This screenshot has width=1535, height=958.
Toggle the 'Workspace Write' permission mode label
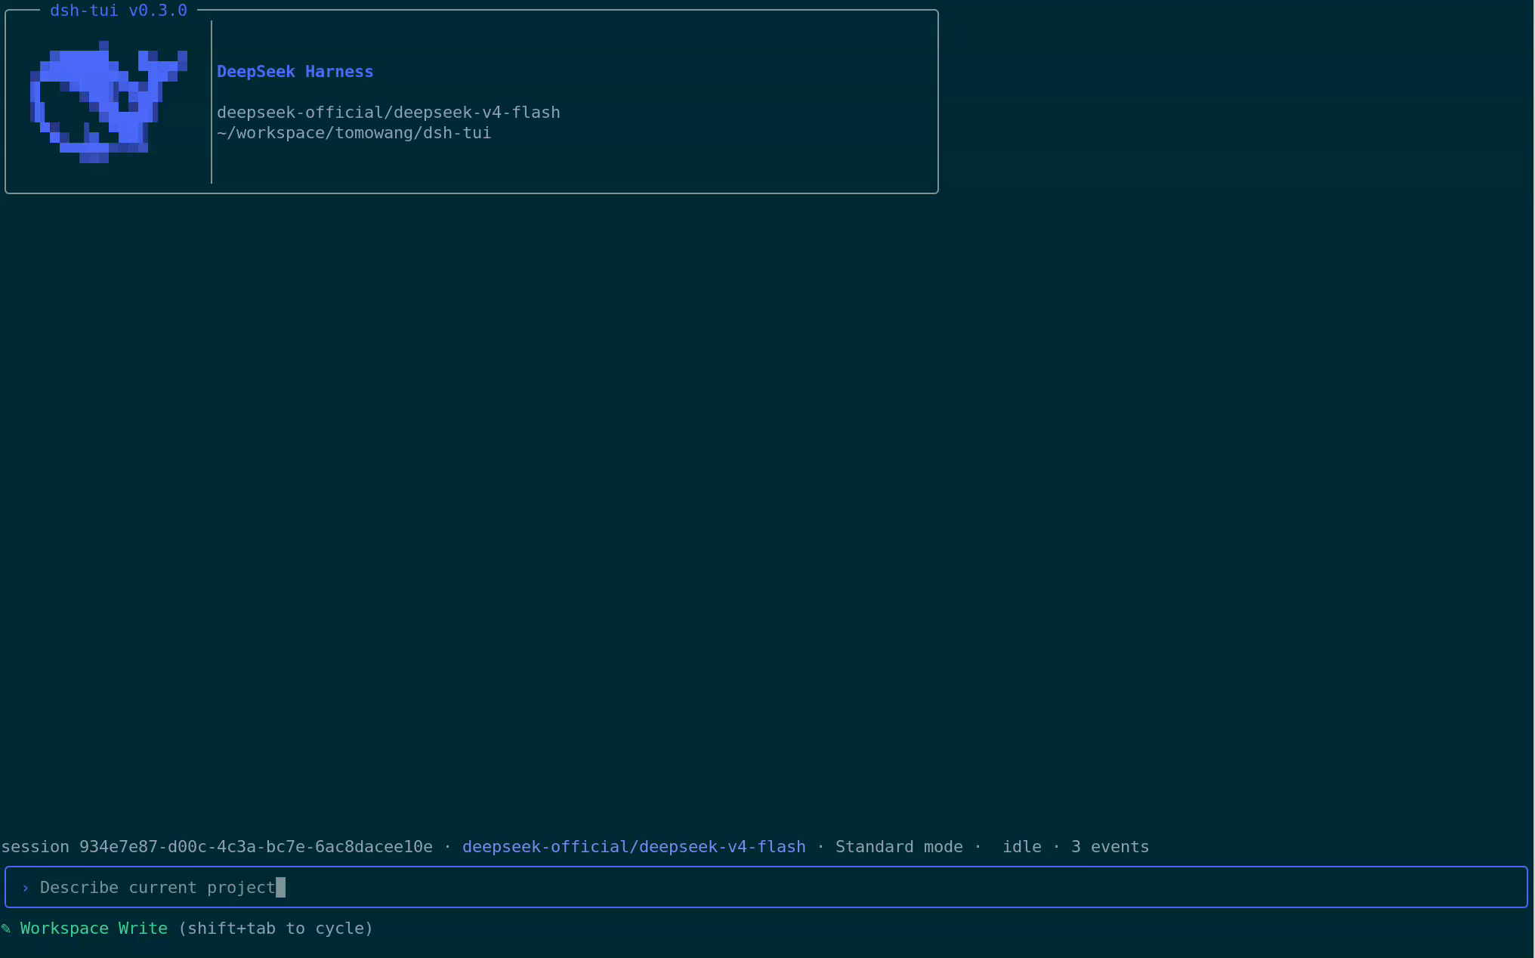click(94, 929)
